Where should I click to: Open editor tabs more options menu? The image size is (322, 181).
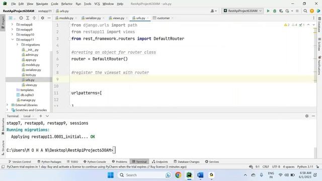313,18
